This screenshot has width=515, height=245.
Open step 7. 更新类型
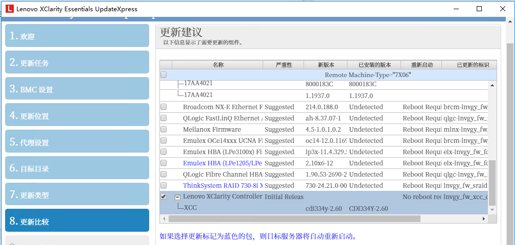[x=77, y=194]
